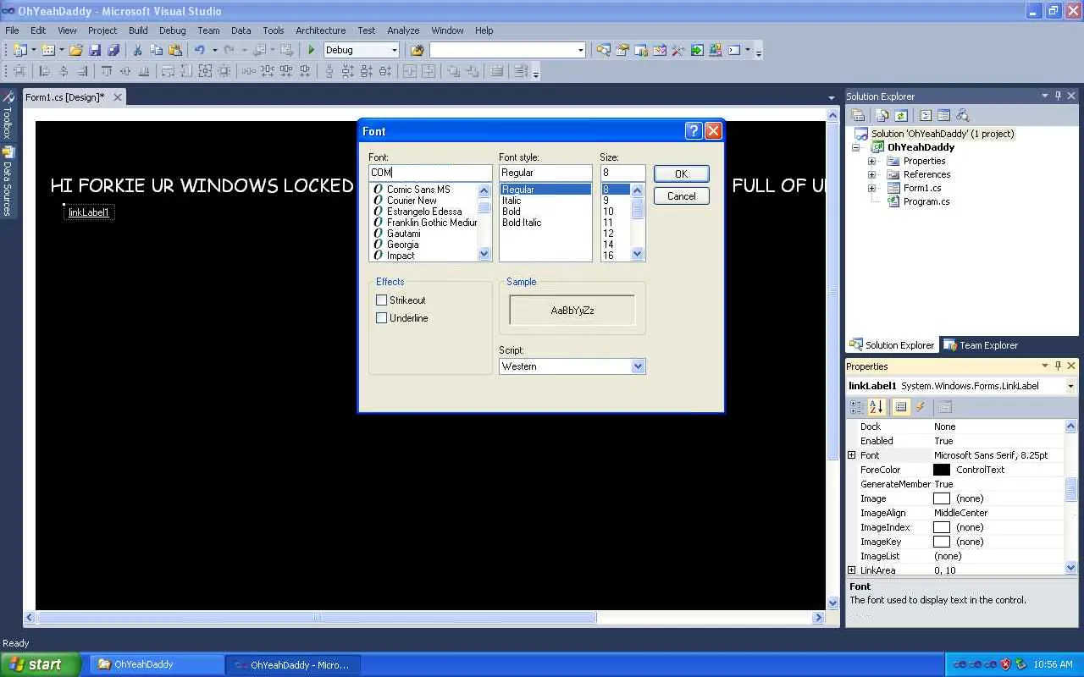Click the Bring to Front layout icon
Screen dimensions: 1084x677
click(454, 72)
